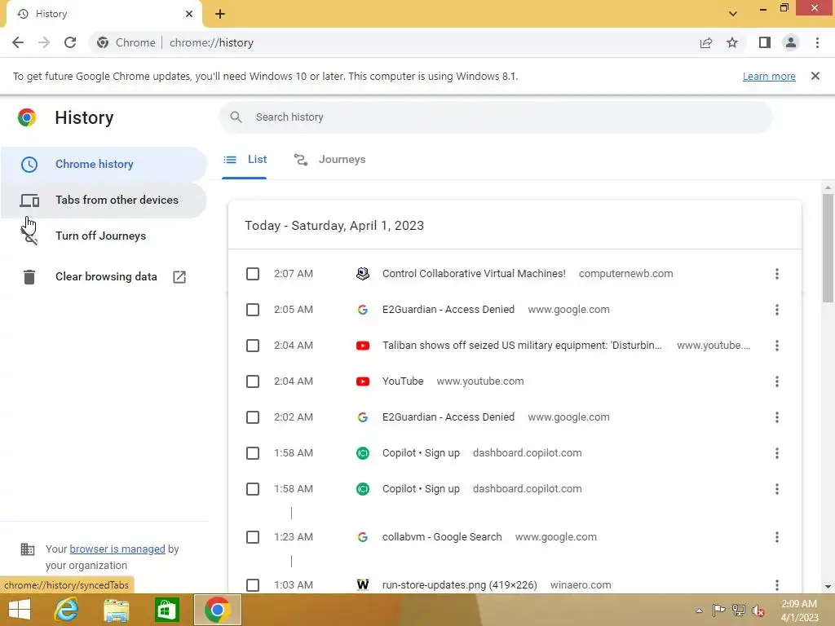
Task: Open actions menu for Control Collaborative Virtual Machines
Action: 777,274
